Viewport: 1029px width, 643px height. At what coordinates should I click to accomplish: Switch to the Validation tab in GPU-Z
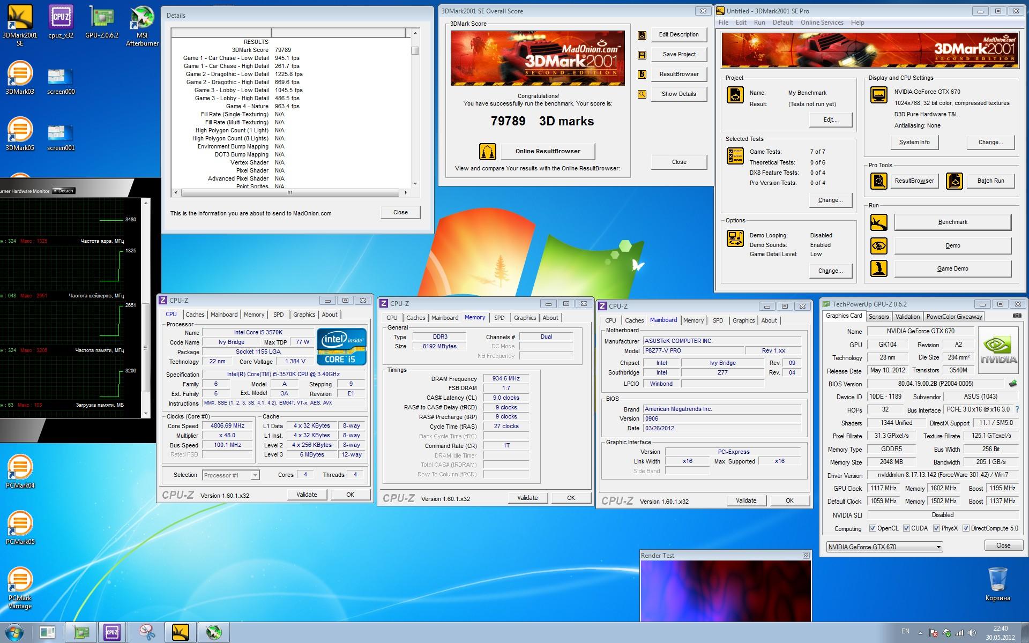click(907, 317)
